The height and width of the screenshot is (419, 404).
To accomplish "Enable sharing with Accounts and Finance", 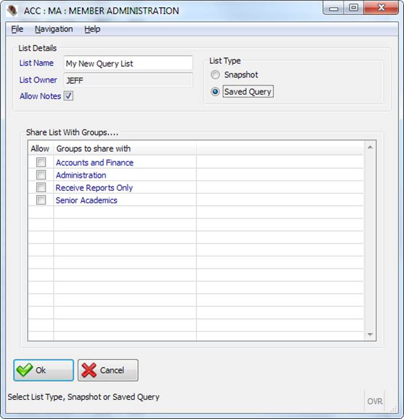I will 41,163.
